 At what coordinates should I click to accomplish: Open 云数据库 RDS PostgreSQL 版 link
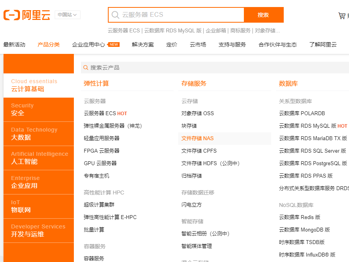coord(313,163)
